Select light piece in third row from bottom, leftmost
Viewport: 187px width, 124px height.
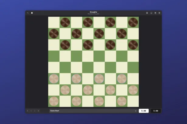point(54,79)
